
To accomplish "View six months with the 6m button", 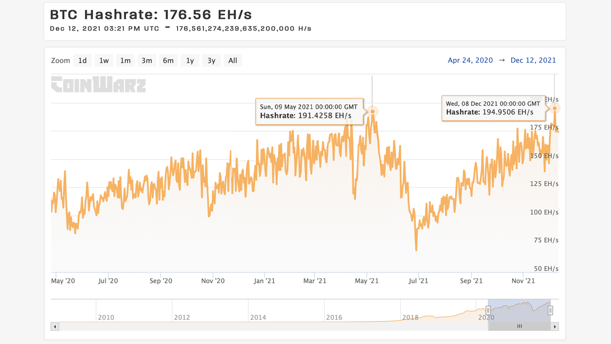I will pyautogui.click(x=168, y=60).
